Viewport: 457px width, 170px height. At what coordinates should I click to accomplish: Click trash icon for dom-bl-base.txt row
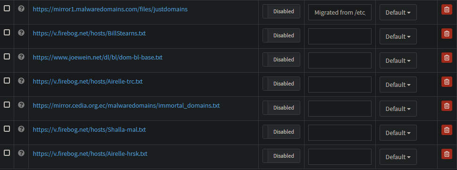(x=447, y=58)
